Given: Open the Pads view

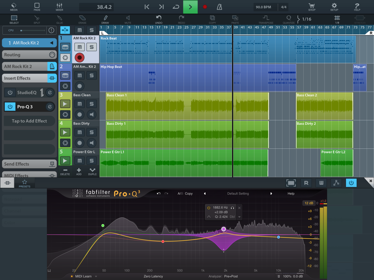Looking at the screenshot, I should point(37,7).
